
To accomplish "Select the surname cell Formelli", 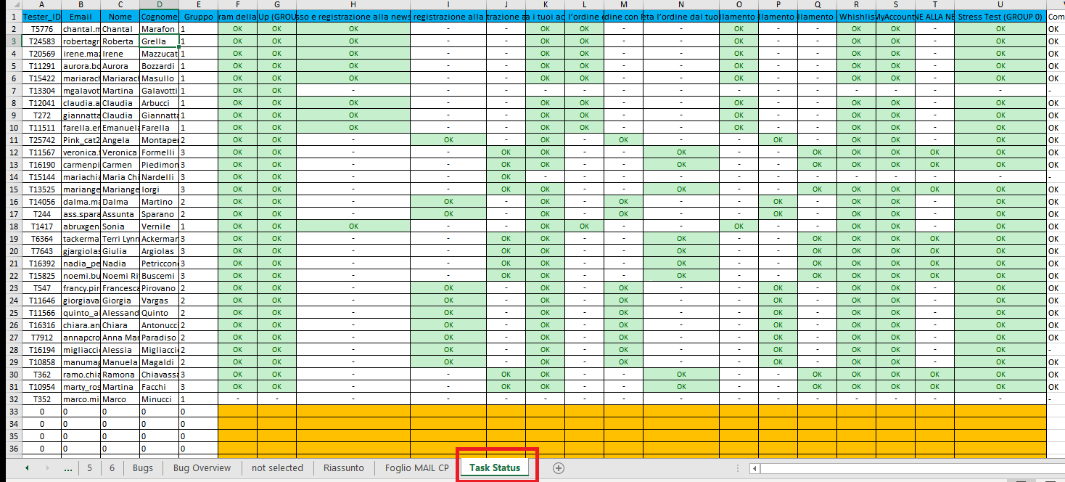I will 159,152.
